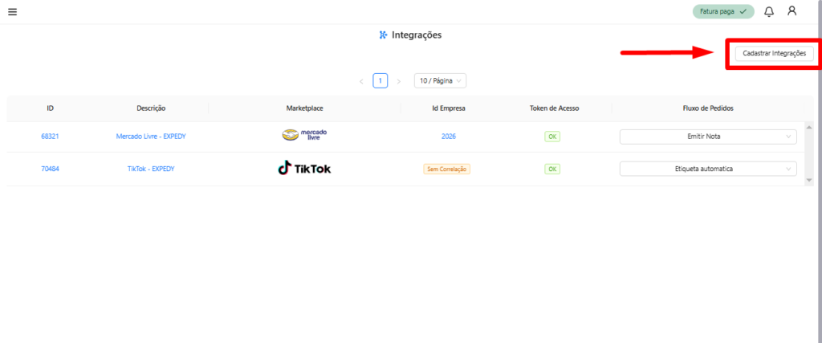
Task: Go to next page arrow
Action: pos(399,81)
